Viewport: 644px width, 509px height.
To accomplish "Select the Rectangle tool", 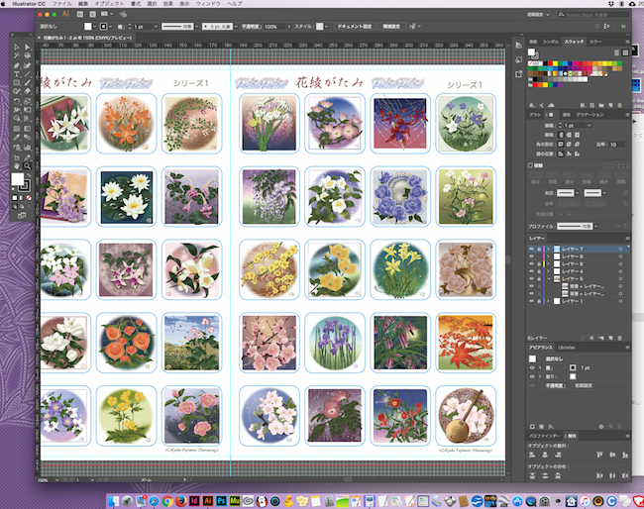I will pyautogui.click(x=17, y=82).
